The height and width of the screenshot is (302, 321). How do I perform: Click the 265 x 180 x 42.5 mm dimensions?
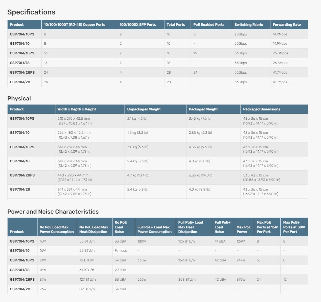click(x=74, y=132)
